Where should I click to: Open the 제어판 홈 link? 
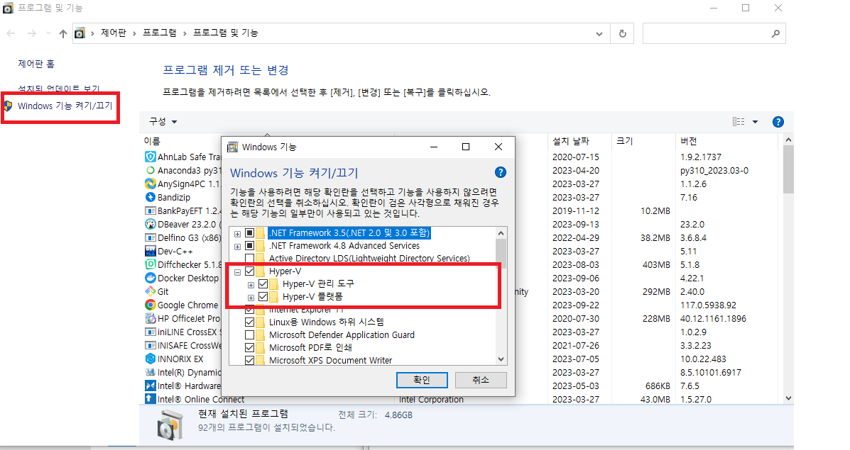tap(36, 64)
